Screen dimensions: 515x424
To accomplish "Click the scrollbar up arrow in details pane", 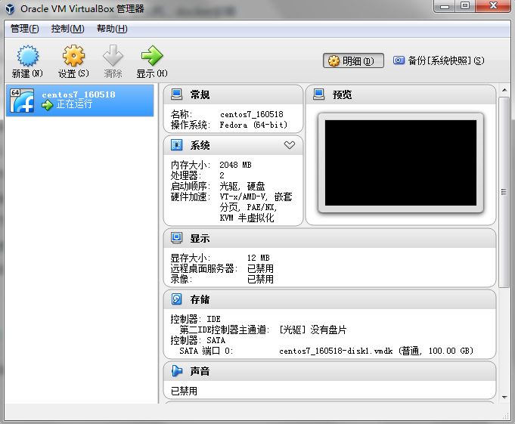I will click(504, 90).
